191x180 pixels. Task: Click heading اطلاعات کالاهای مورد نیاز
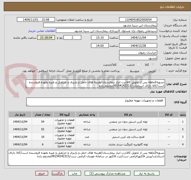coord(168,92)
